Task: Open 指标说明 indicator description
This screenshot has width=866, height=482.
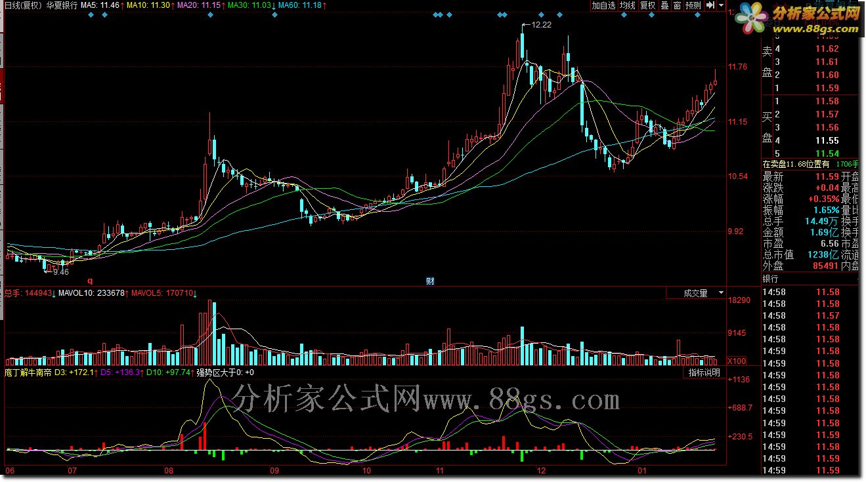Action: (704, 372)
